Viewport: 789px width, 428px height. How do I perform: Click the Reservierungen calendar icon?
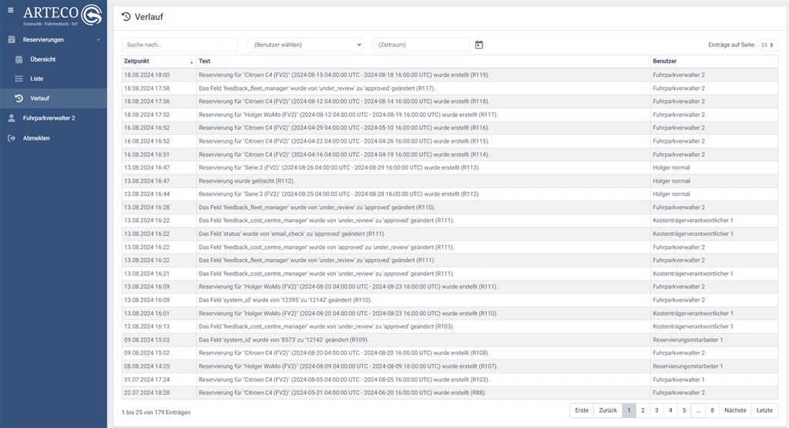point(12,39)
